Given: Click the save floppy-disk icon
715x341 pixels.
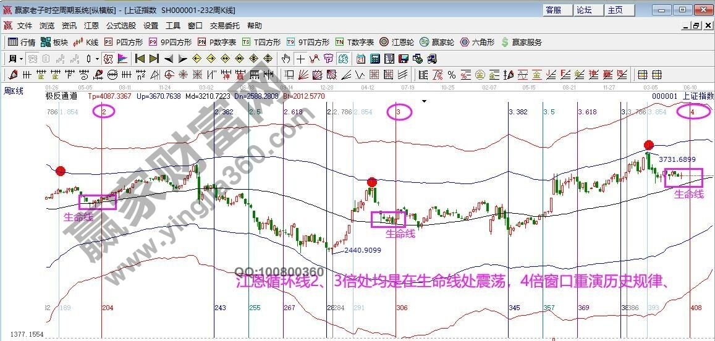Looking at the screenshot, I should 404,59.
